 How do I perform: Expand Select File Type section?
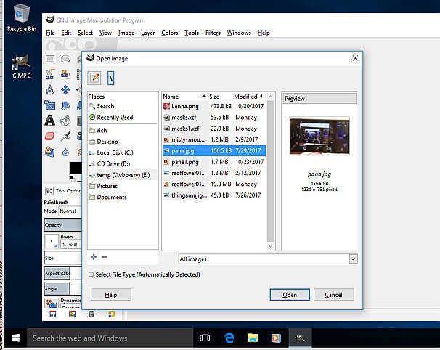[91, 274]
